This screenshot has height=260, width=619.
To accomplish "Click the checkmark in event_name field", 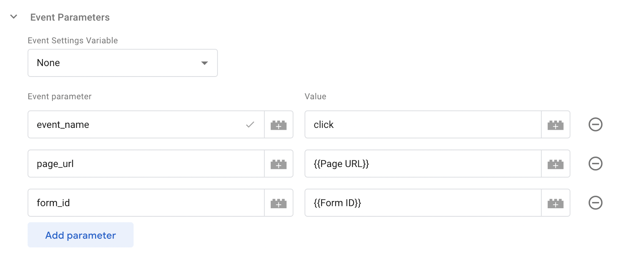I will 250,124.
